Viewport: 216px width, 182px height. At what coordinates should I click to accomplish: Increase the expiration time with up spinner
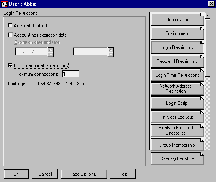pyautogui.click(x=111, y=50)
